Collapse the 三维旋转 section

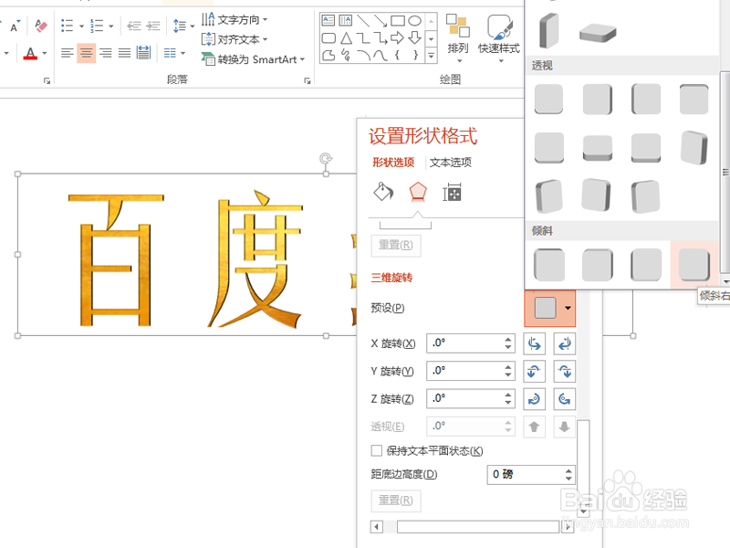(391, 278)
